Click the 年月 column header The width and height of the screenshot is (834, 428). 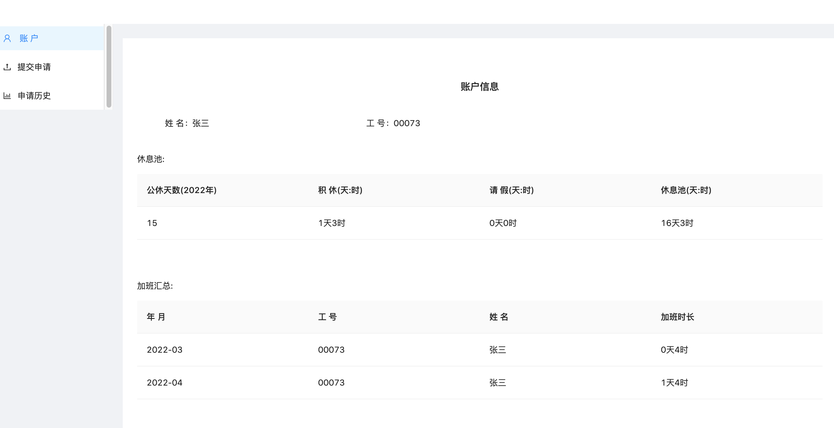[156, 317]
